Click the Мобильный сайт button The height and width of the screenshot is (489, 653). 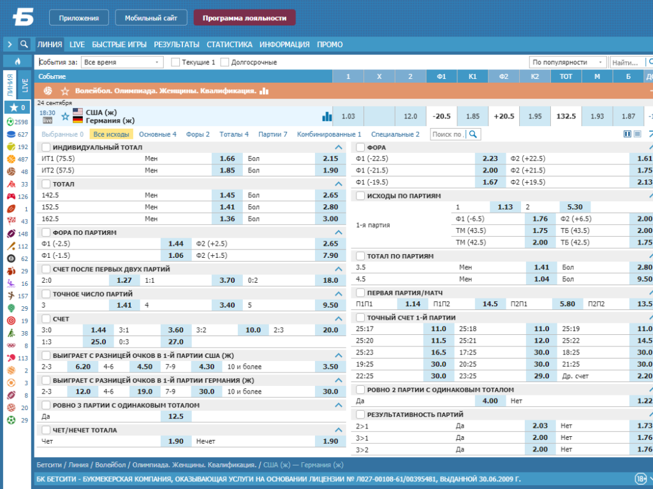tap(150, 18)
